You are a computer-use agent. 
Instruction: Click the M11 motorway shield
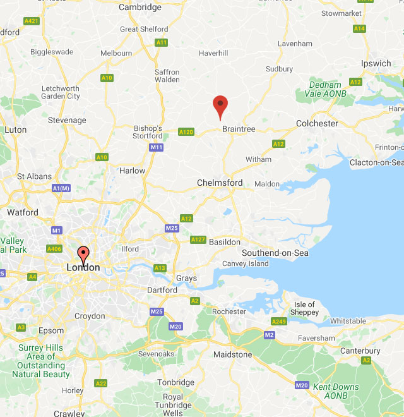[x=157, y=147]
